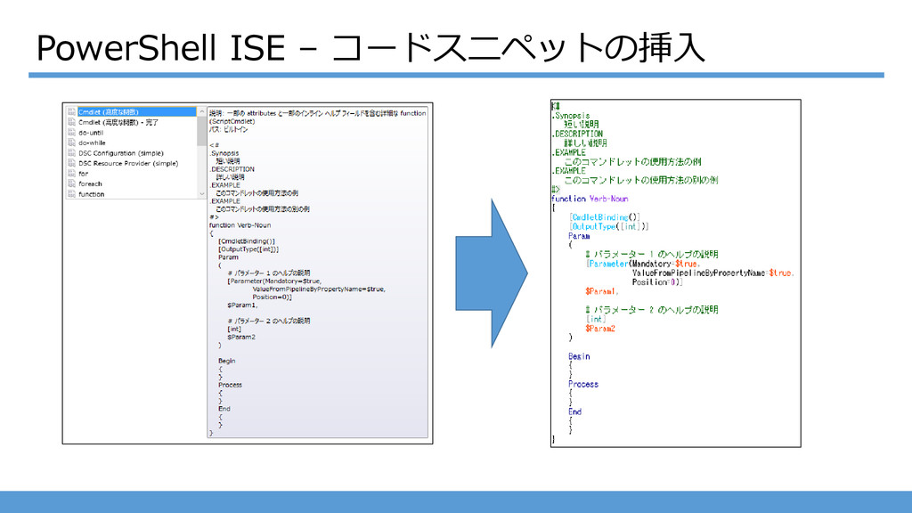Image resolution: width=912 pixels, height=513 pixels.
Task: Click 'function Verb-Noun' in the inserted code editor
Action: [x=590, y=199]
